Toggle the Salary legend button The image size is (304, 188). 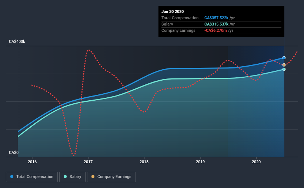tap(72, 177)
